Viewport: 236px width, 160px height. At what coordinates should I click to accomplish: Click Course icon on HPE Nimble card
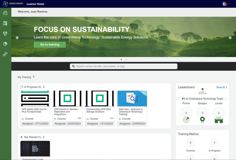(55, 119)
